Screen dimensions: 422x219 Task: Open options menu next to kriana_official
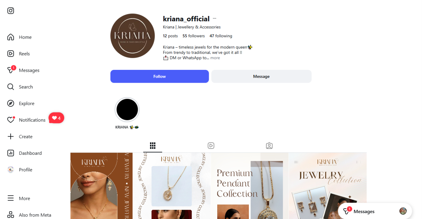(x=214, y=19)
